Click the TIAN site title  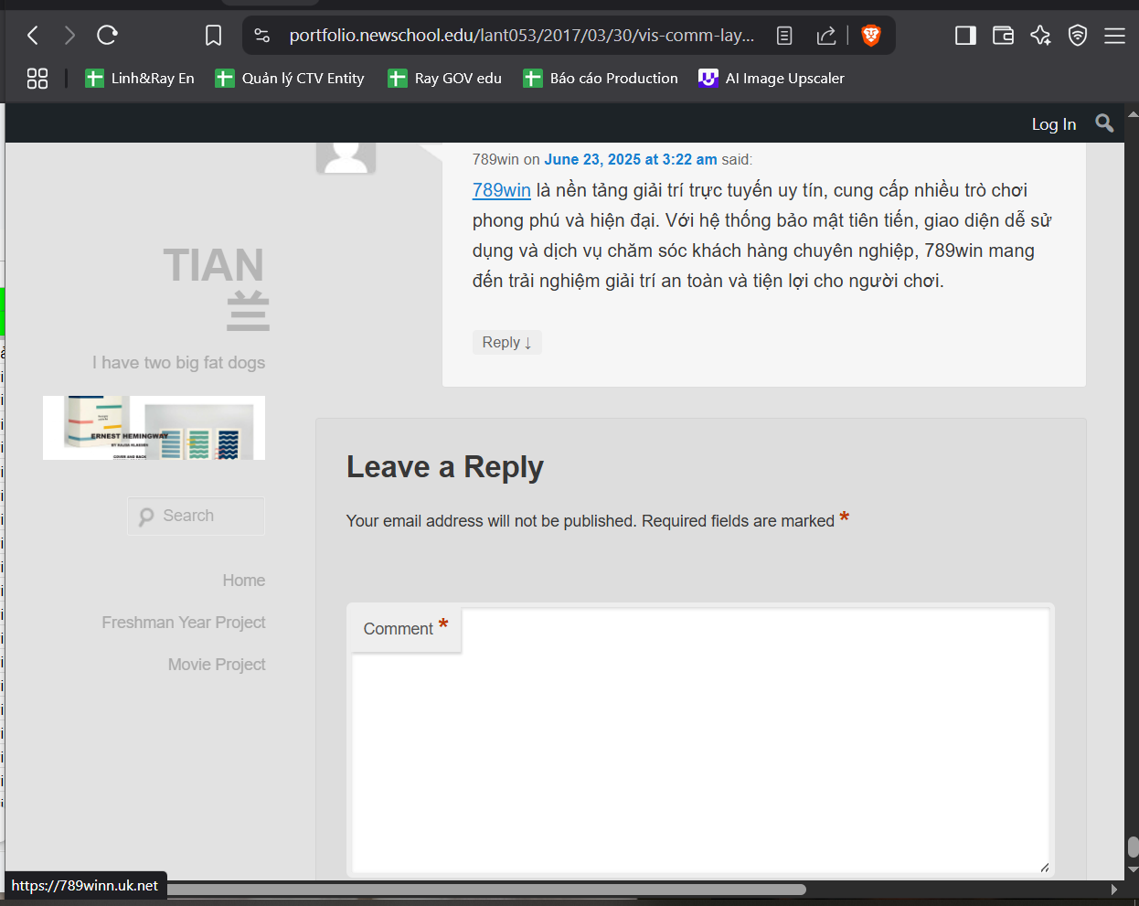pos(217,287)
